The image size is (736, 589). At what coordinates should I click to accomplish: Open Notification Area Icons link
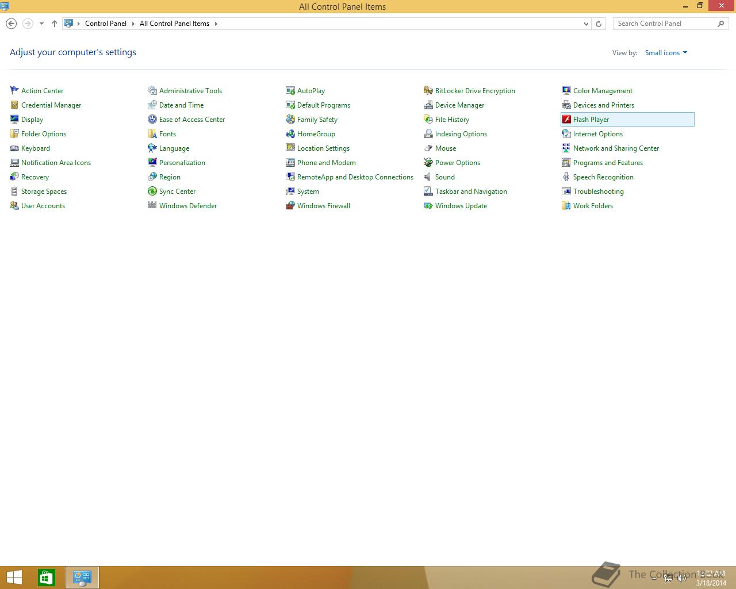(x=56, y=162)
